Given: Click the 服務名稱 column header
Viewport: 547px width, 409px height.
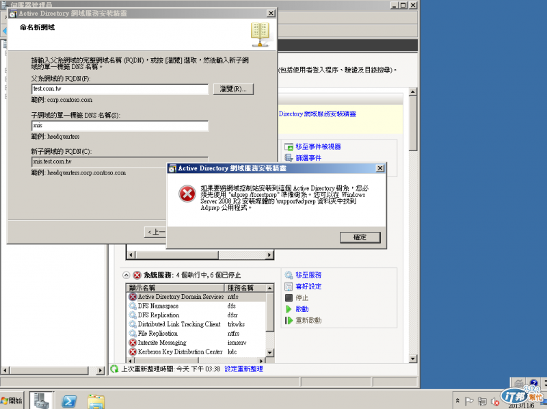Looking at the screenshot, I should pos(245,288).
